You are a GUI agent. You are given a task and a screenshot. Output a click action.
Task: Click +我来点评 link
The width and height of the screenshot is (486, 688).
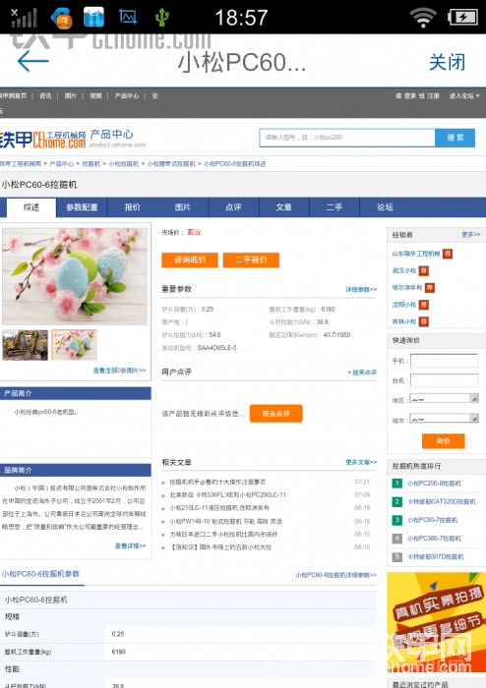tap(362, 373)
